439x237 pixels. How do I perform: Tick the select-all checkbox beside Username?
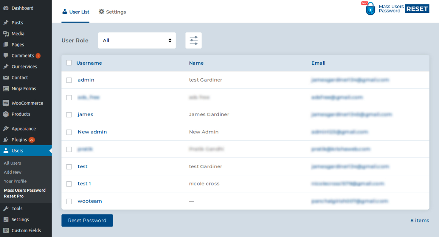[69, 63]
